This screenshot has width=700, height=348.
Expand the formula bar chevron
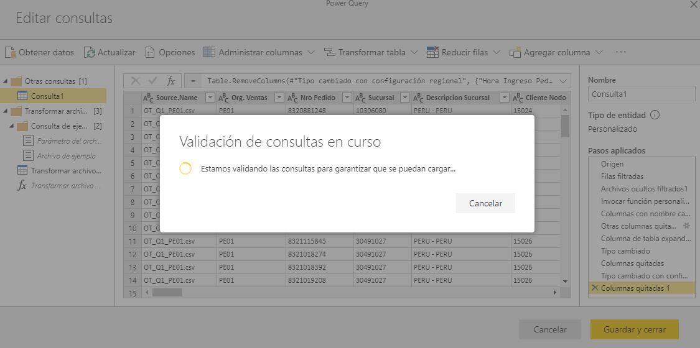563,81
